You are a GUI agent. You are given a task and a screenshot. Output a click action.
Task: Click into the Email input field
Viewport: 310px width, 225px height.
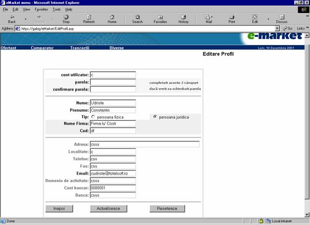112,174
